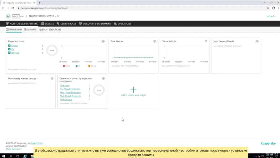
Task: Uncheck the Critical status checkbox
Action: 9,46
